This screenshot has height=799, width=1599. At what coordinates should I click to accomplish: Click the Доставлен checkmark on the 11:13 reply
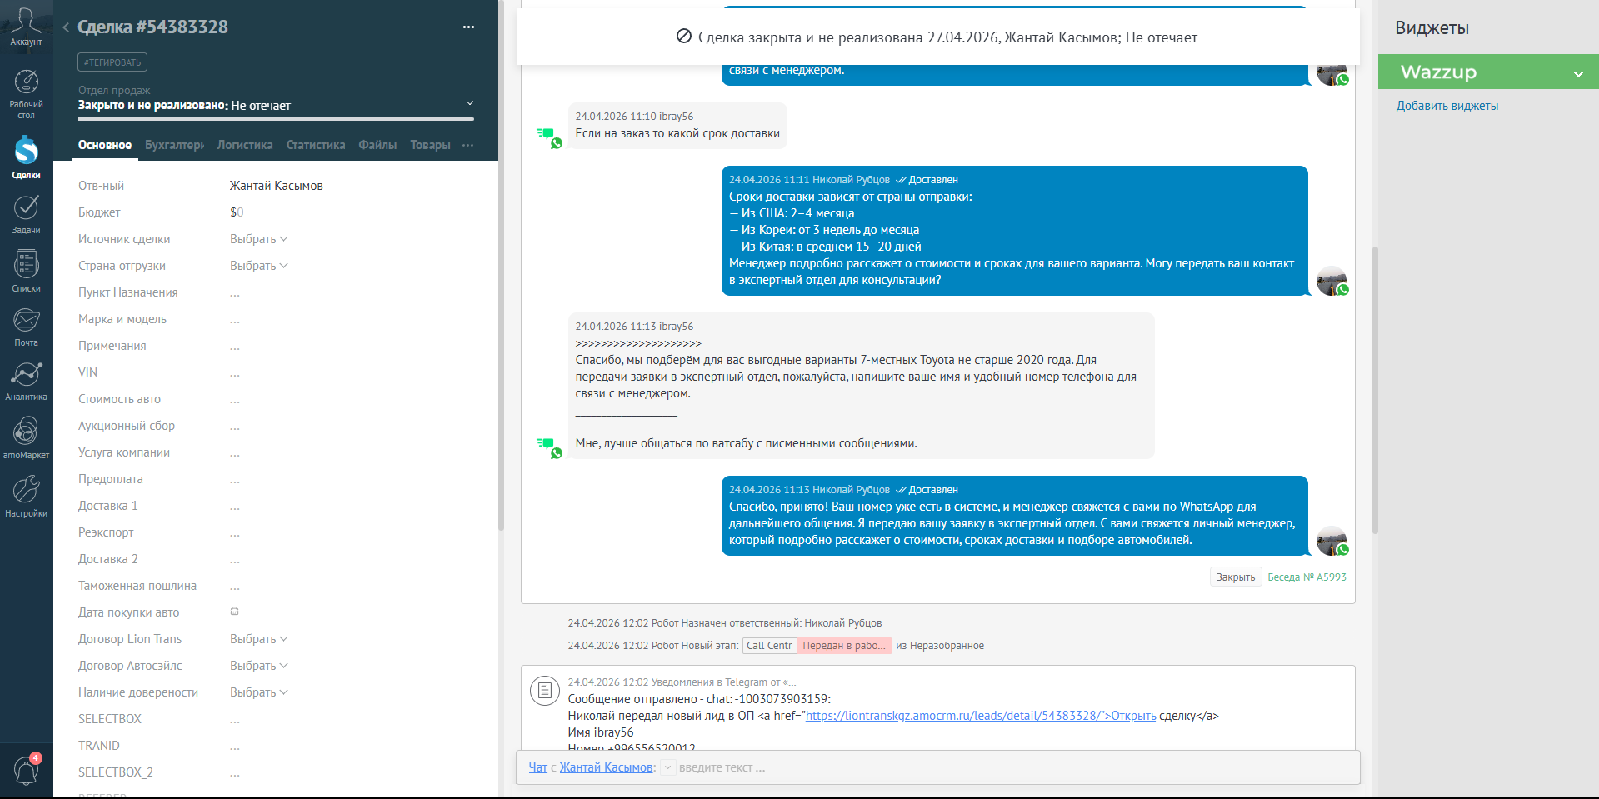coord(901,490)
